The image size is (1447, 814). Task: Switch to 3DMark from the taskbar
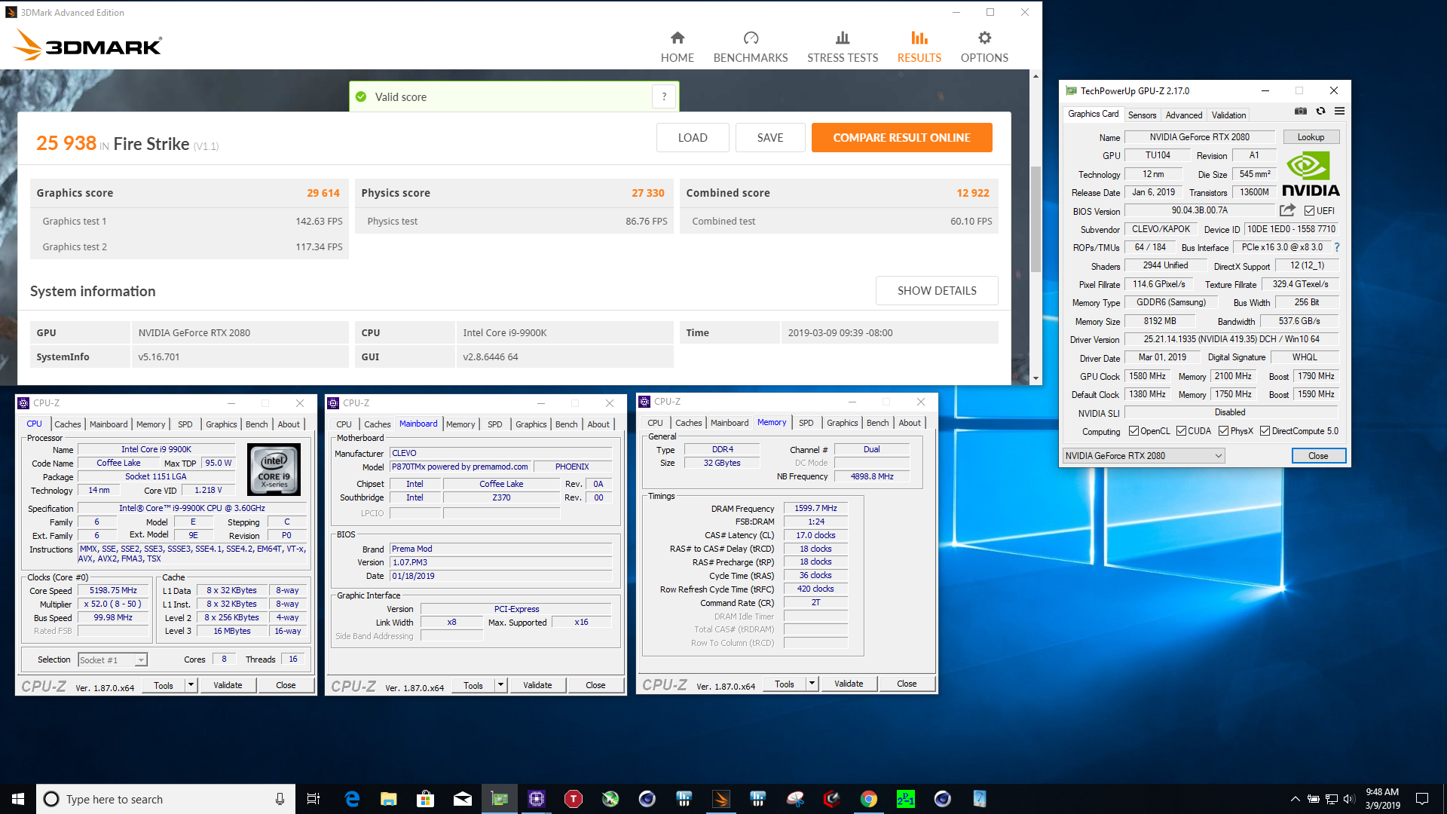(x=721, y=799)
